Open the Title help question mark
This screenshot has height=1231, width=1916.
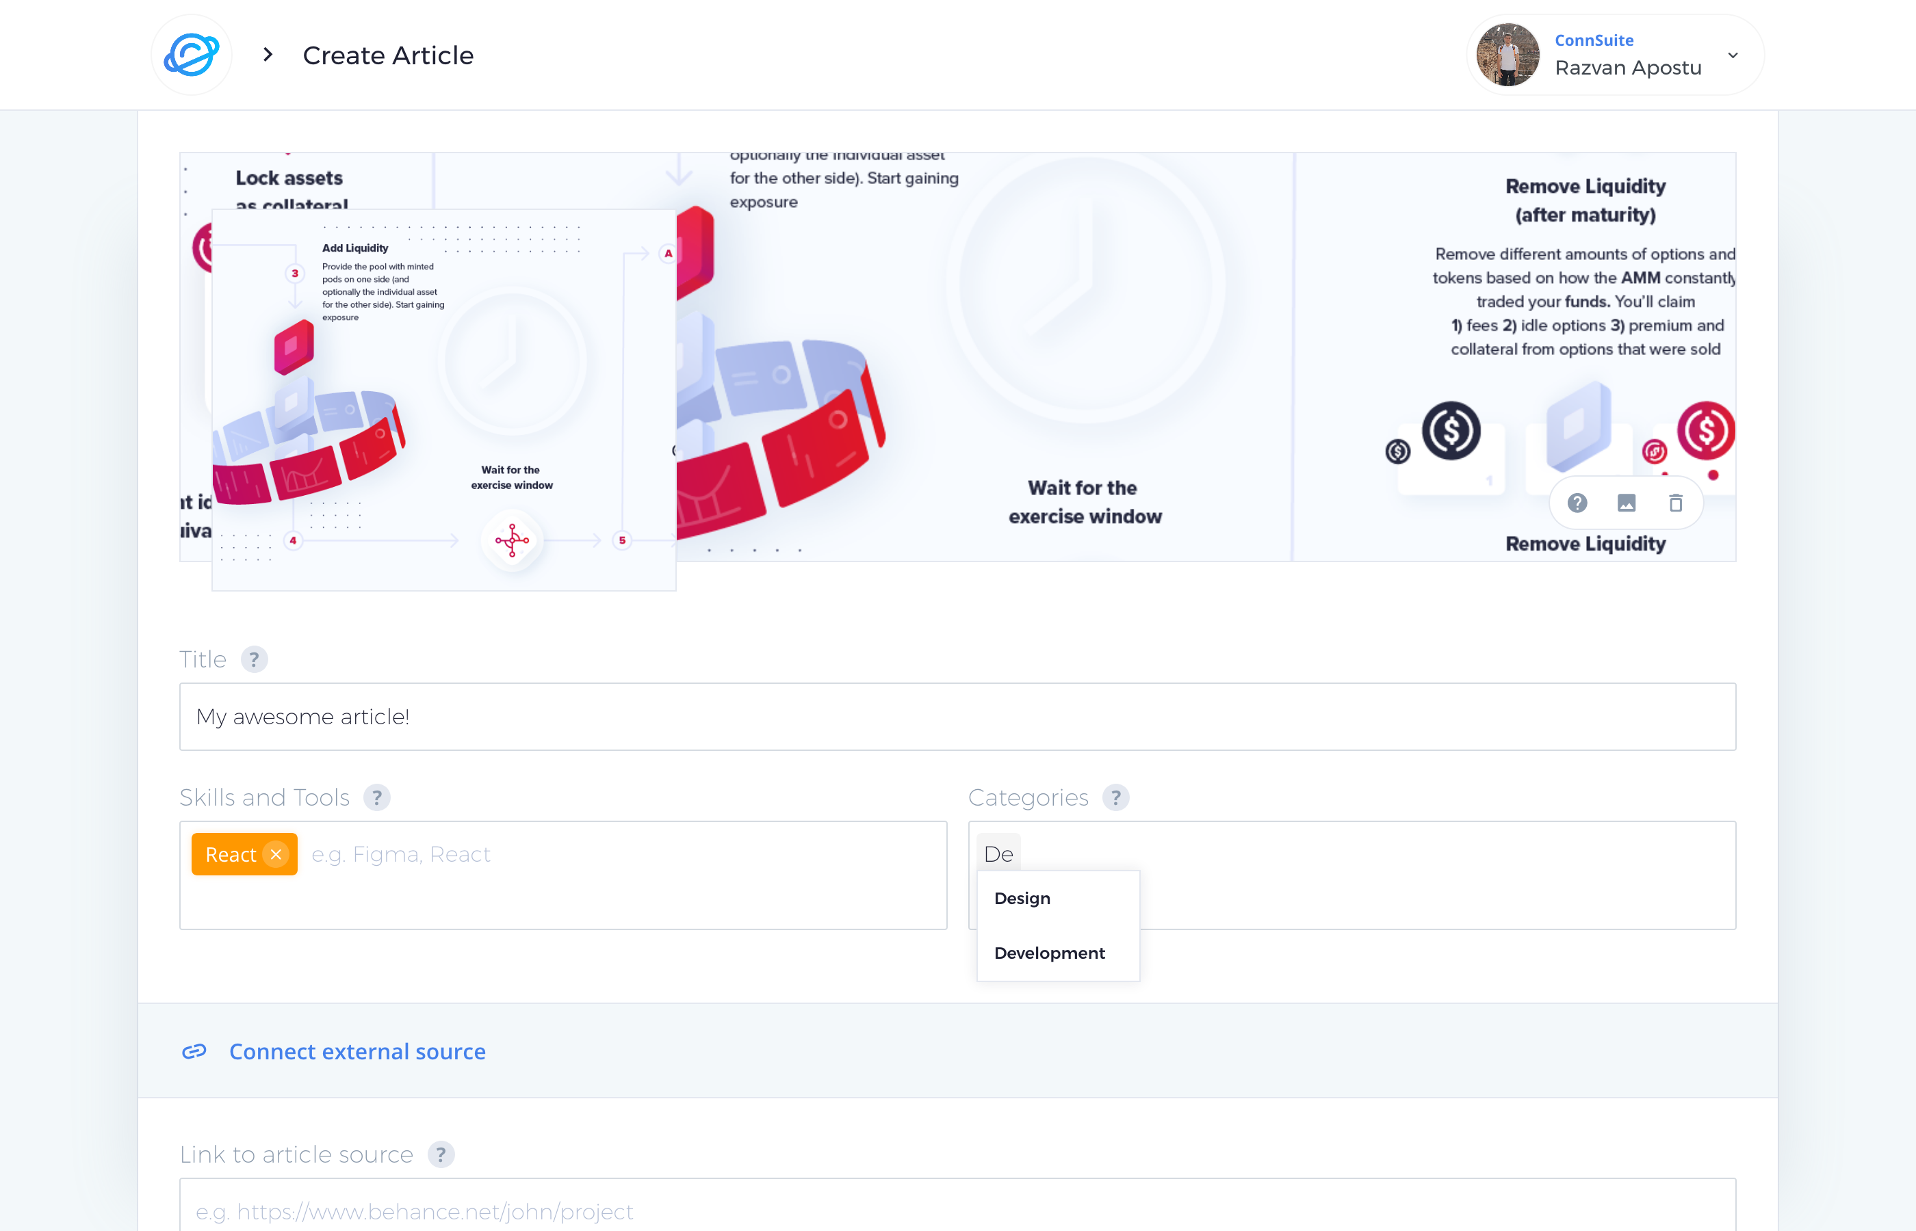coord(255,659)
